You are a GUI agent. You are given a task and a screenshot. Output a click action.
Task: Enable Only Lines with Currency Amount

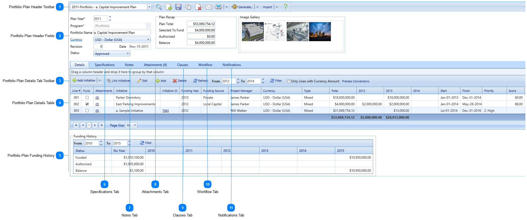289,81
